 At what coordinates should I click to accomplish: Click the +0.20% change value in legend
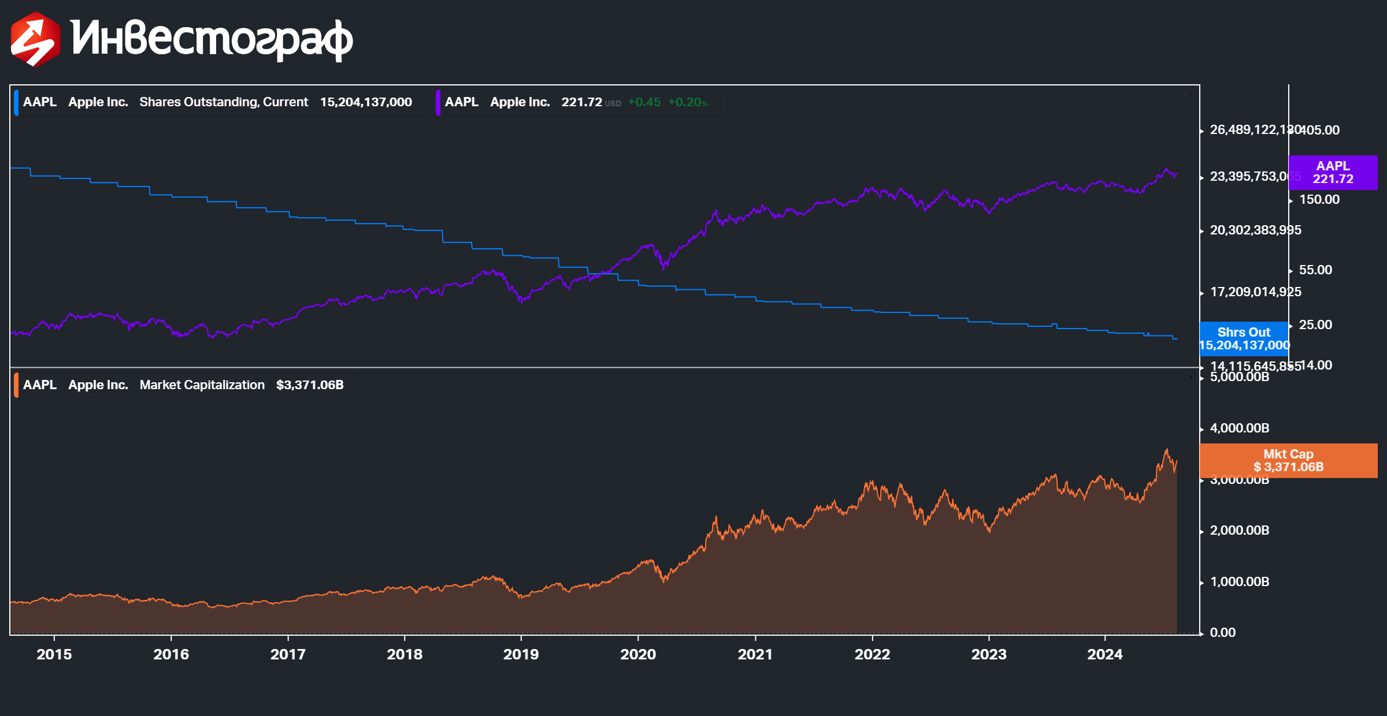pyautogui.click(x=688, y=102)
